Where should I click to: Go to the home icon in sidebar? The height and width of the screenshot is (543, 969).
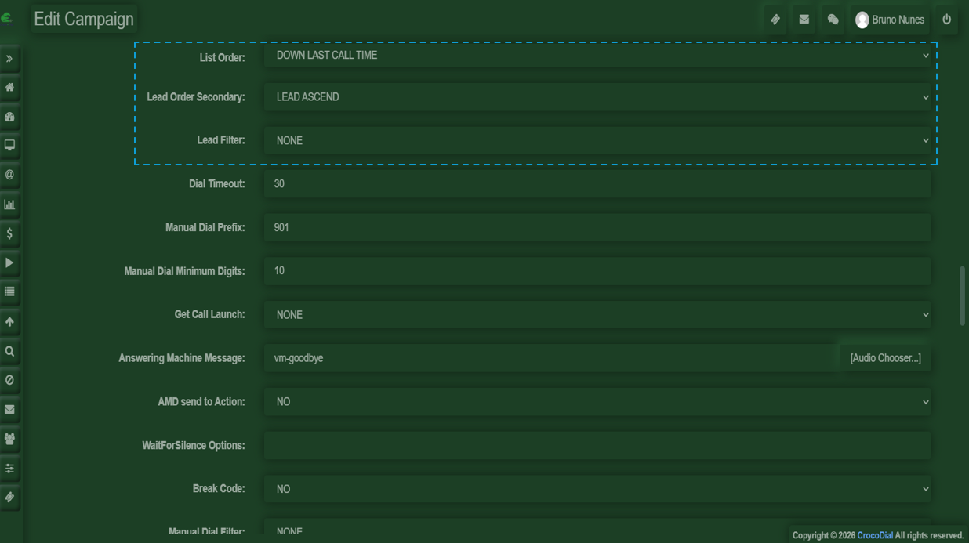pyautogui.click(x=9, y=88)
